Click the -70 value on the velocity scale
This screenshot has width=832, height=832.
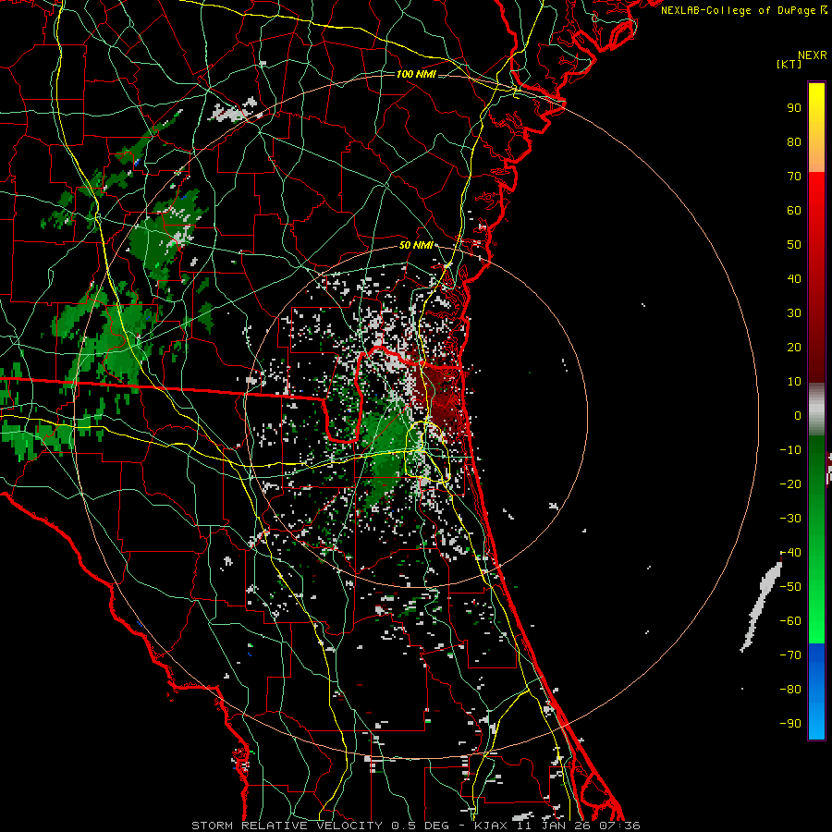click(790, 655)
